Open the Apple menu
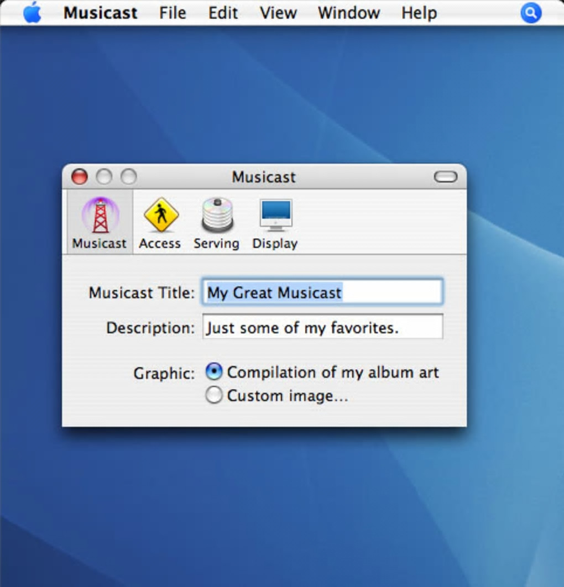The width and height of the screenshot is (564, 587). 33,12
